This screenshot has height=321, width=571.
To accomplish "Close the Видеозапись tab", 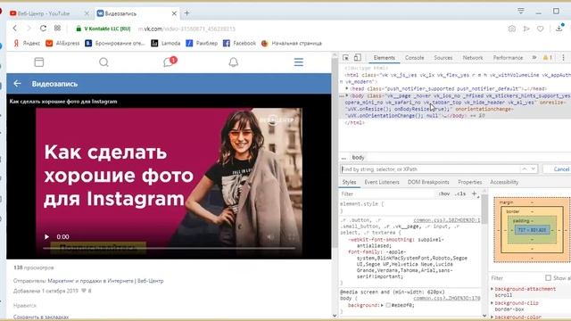I will tap(174, 13).
